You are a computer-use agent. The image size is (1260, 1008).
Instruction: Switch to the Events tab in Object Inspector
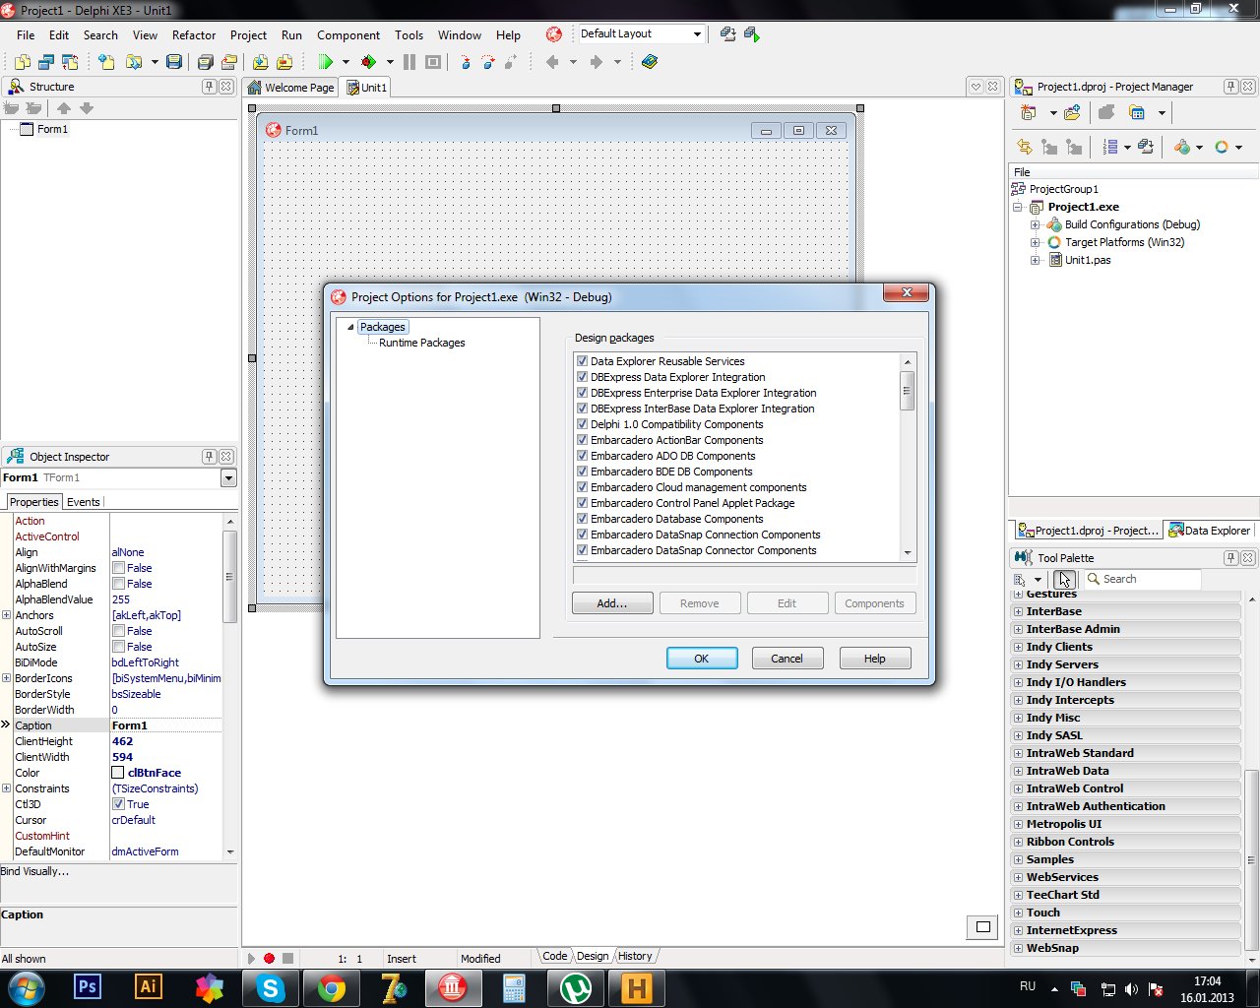coord(84,502)
